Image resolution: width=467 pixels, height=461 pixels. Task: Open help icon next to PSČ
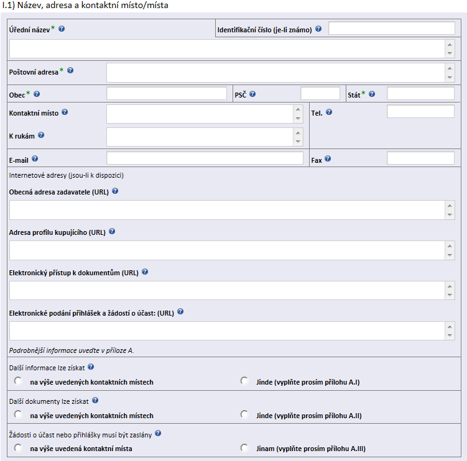tap(252, 94)
